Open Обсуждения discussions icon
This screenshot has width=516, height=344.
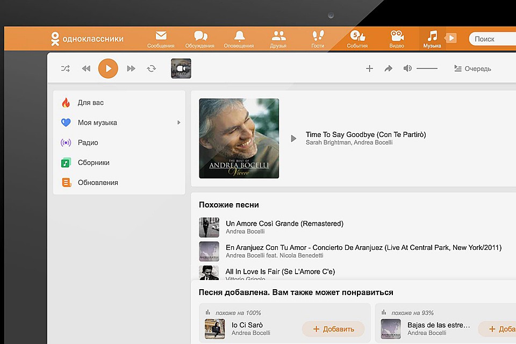click(200, 39)
